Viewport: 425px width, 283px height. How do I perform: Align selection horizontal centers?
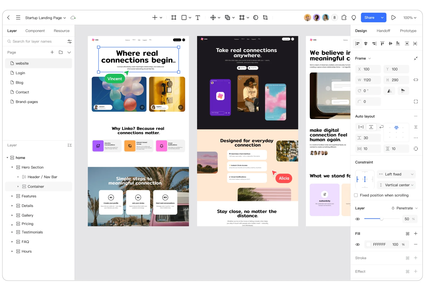point(366,44)
